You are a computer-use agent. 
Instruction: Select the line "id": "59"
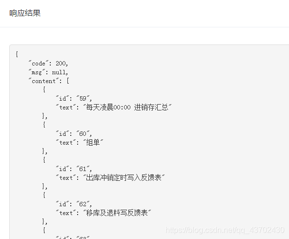[74, 98]
